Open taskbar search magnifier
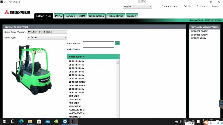The height and width of the screenshot is (125, 223). (13, 121)
